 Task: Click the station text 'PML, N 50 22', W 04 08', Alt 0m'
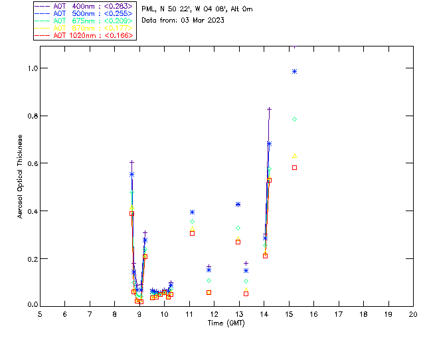pyautogui.click(x=197, y=9)
